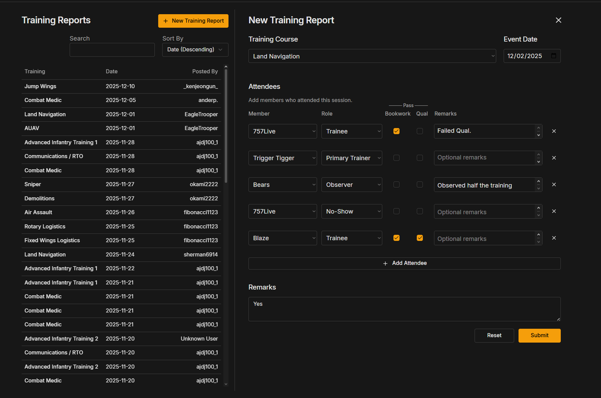Image resolution: width=601 pixels, height=398 pixels.
Task: Remove the Failed Qual attendee row
Action: (554, 131)
